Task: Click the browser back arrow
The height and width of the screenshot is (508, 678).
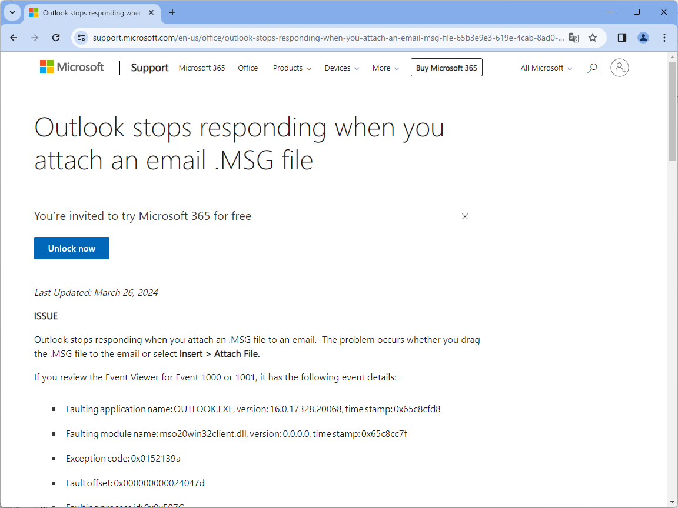Action: (14, 38)
